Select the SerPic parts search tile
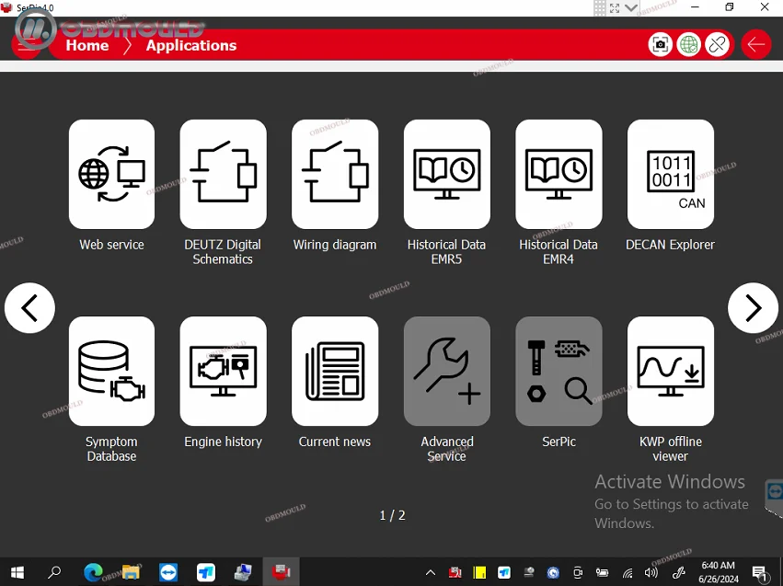 point(558,371)
